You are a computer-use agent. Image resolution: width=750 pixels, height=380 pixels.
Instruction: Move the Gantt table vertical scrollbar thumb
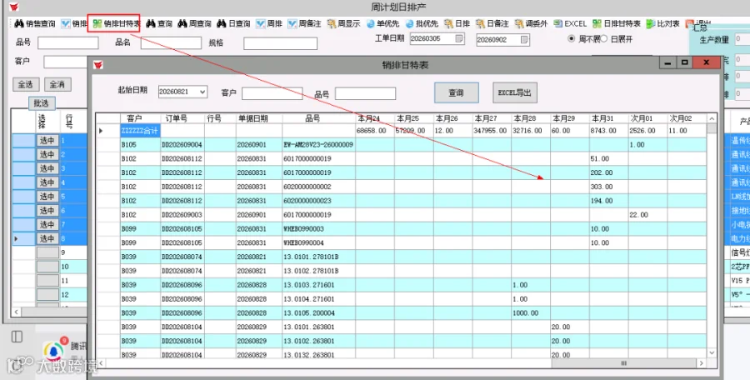coord(712,127)
